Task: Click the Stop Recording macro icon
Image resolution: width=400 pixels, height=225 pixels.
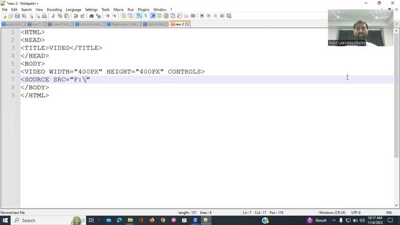Action: point(208,16)
